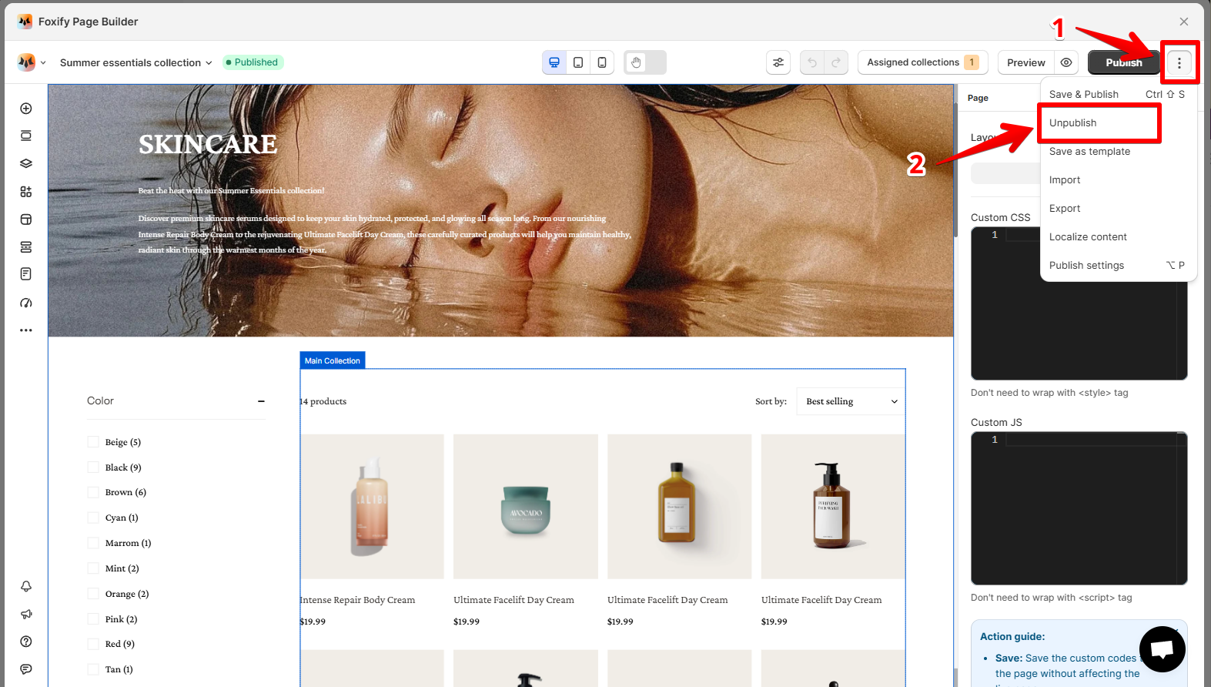Close the Foxify Page Builder with the X

click(x=1184, y=22)
